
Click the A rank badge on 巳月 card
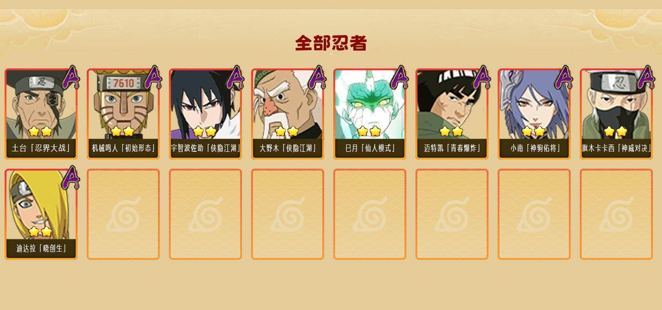point(399,77)
